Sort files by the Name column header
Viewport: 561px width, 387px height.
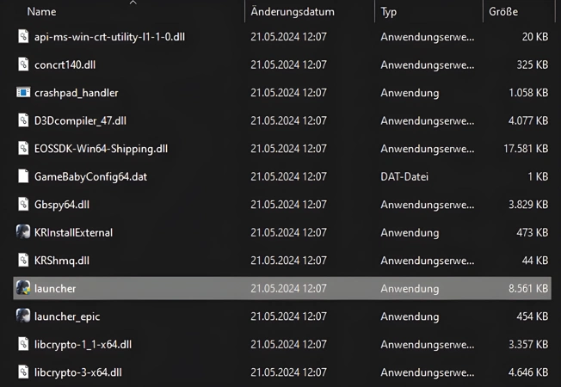click(x=42, y=12)
